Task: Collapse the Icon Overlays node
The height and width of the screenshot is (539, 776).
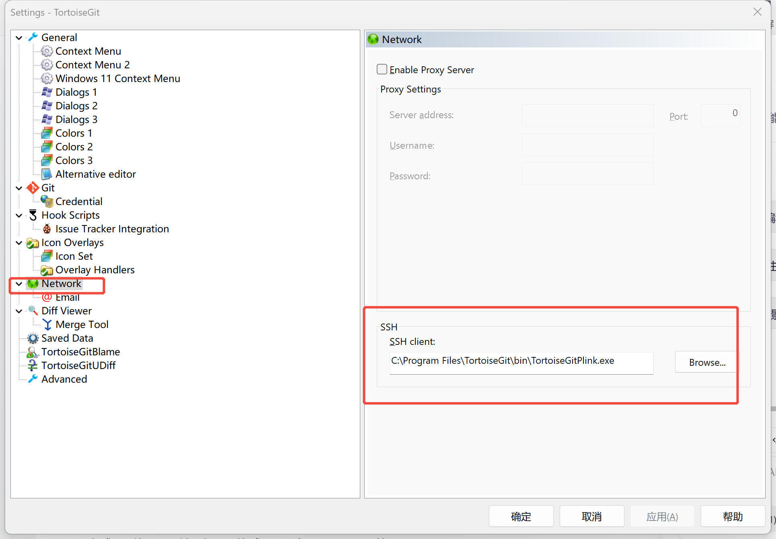Action: coord(19,243)
